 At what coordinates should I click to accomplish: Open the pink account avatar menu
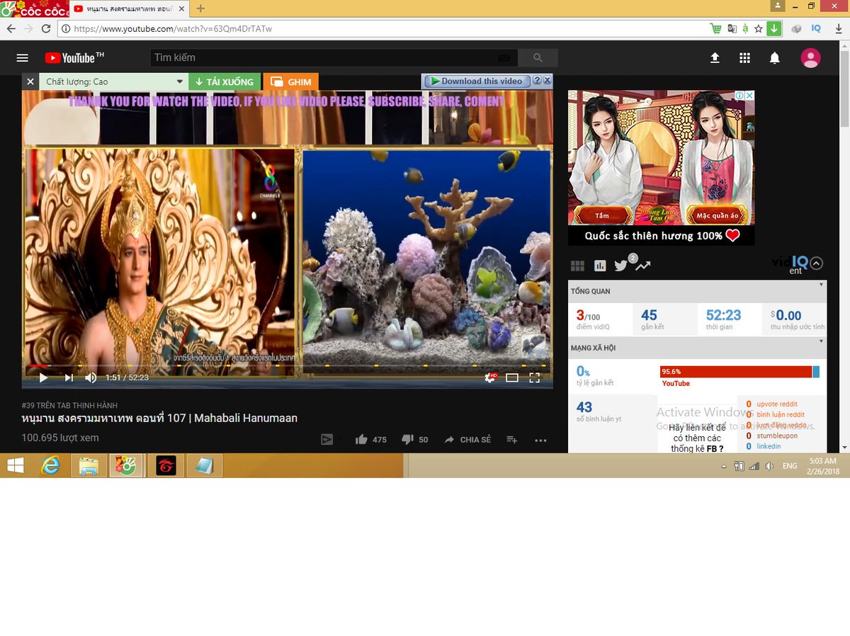point(810,58)
